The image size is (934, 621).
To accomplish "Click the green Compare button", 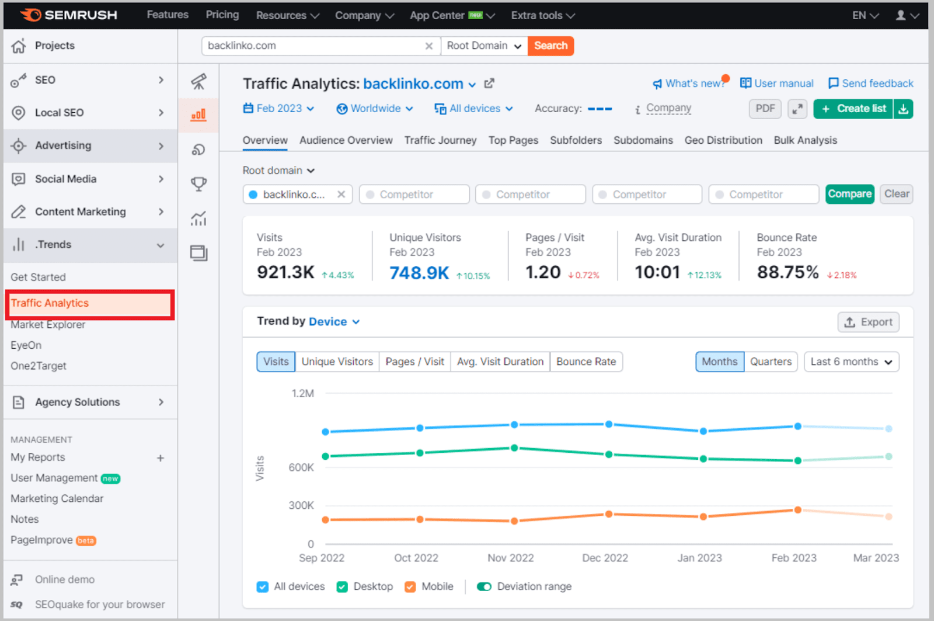I will pyautogui.click(x=849, y=194).
